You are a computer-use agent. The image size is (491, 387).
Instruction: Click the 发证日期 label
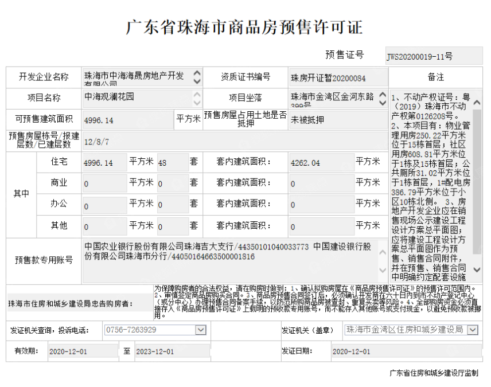pyautogui.click(x=297, y=351)
